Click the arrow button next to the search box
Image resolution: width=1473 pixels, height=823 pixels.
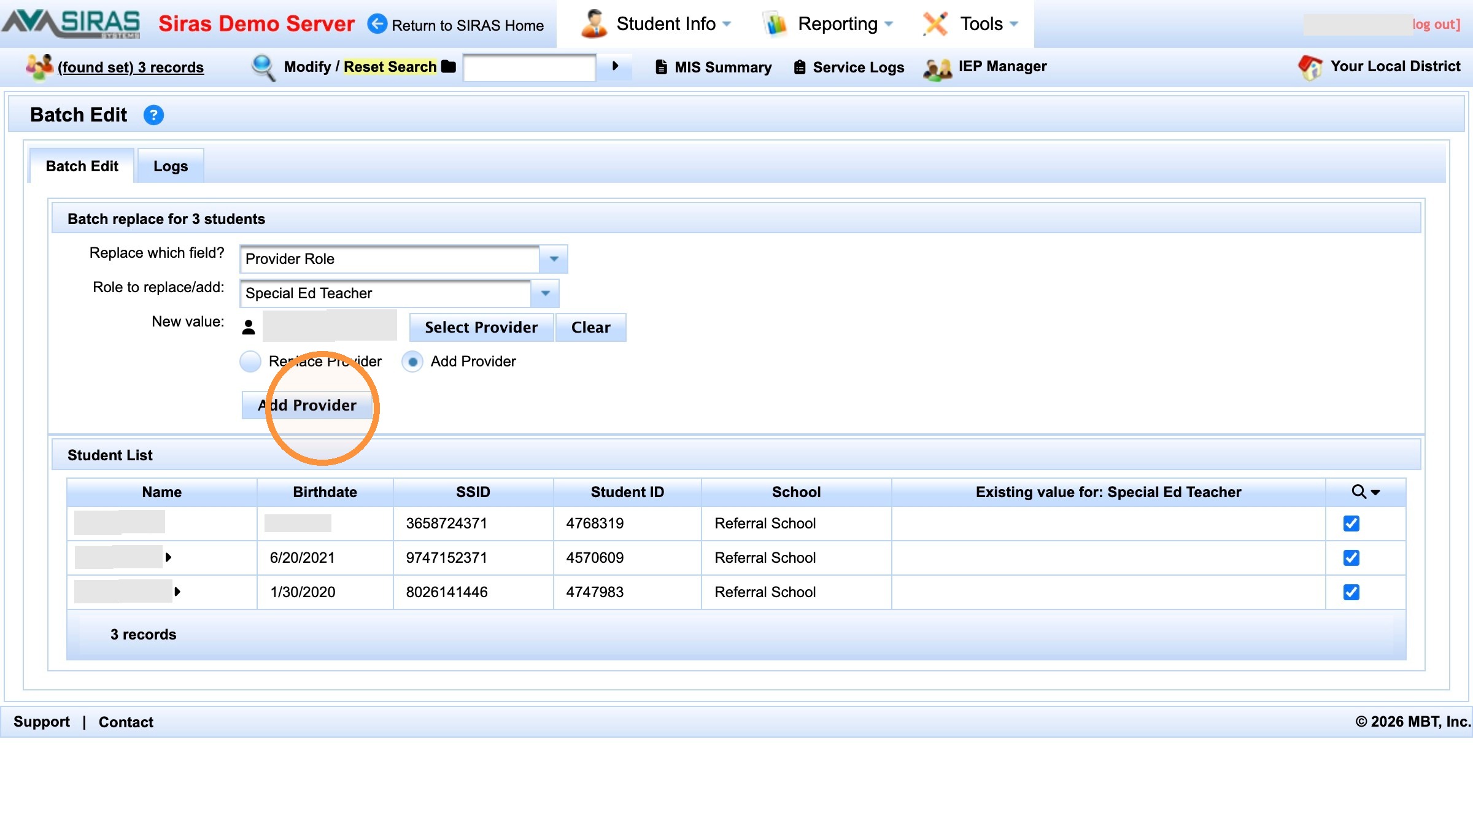615,66
